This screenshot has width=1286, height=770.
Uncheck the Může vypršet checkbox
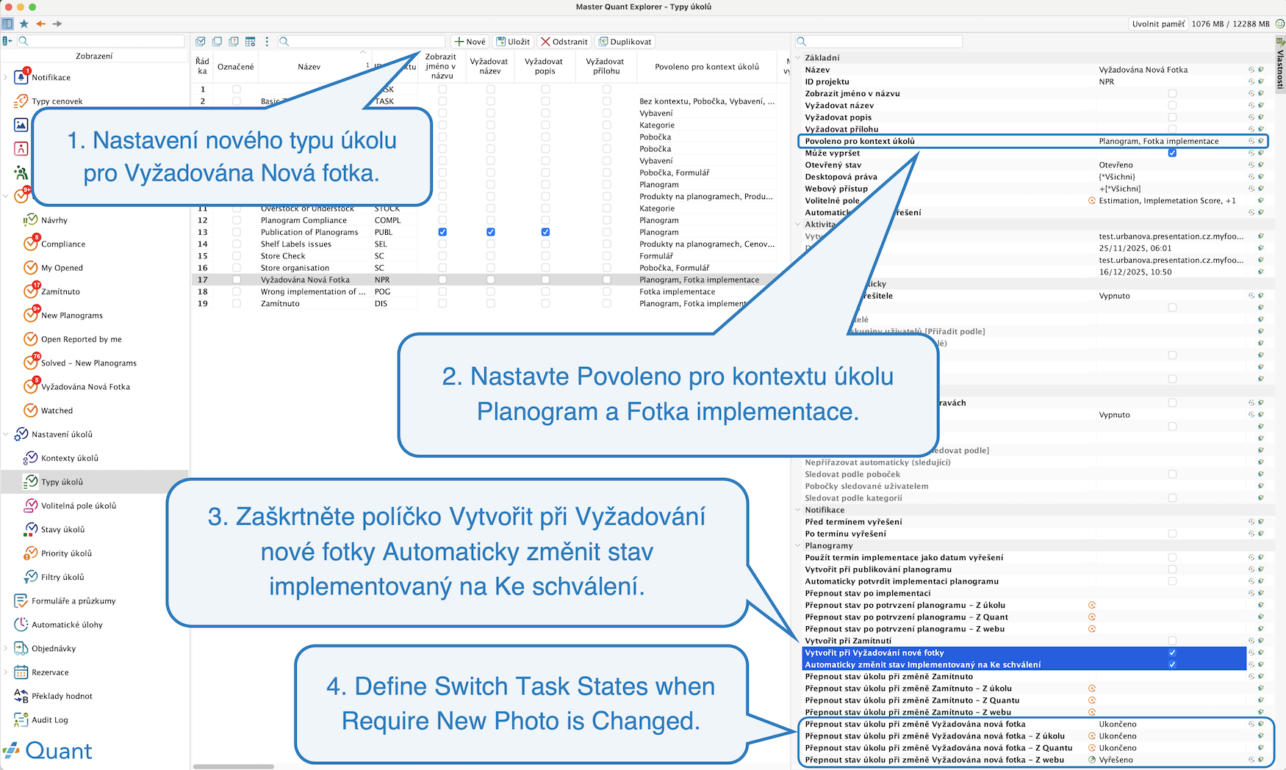[1172, 153]
